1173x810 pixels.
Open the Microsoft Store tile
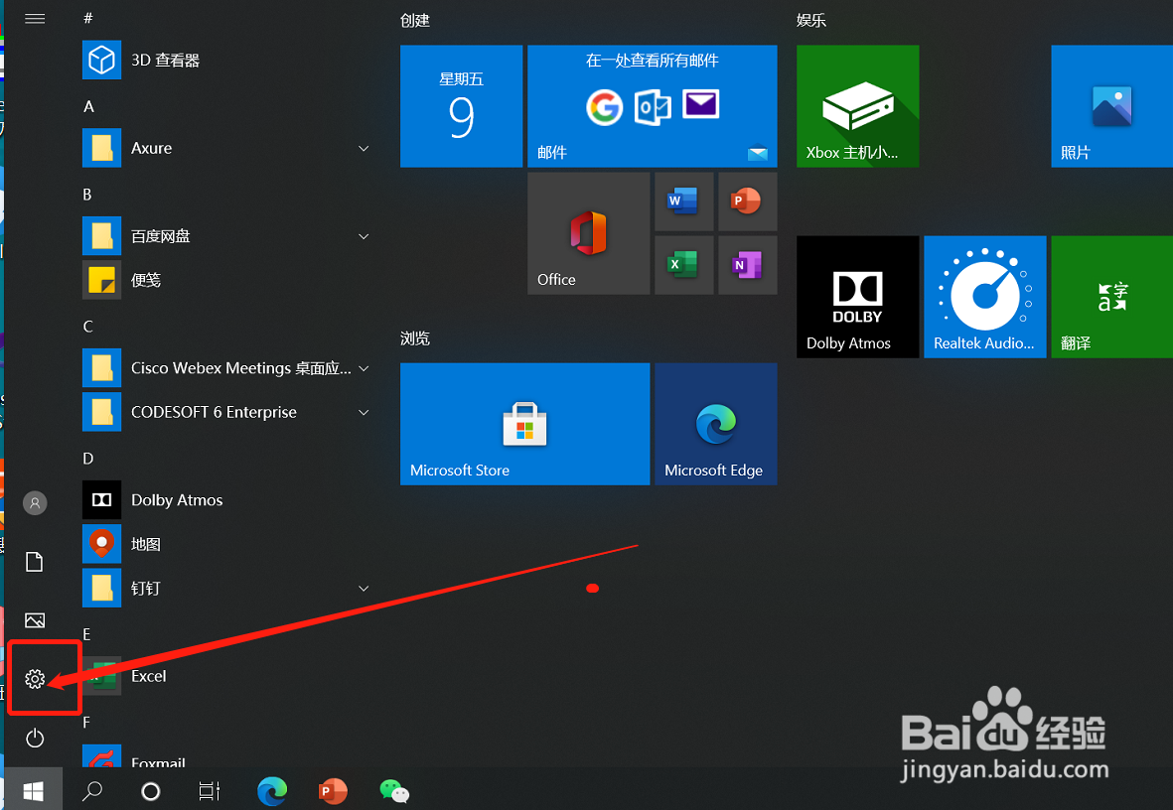coord(524,424)
